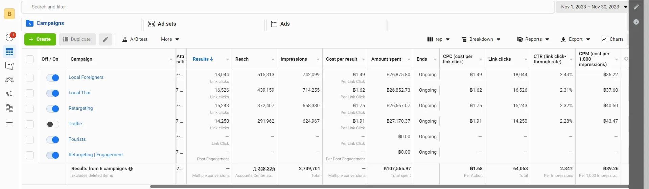This screenshot has height=189, width=649.
Task: Open the Export dropdown menu
Action: [x=575, y=39]
